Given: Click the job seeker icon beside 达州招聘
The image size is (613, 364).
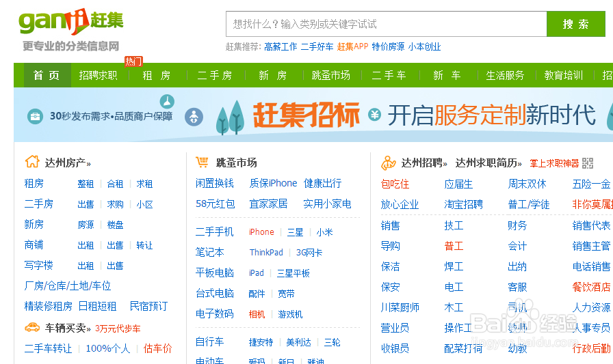Looking at the screenshot, I should coord(389,163).
